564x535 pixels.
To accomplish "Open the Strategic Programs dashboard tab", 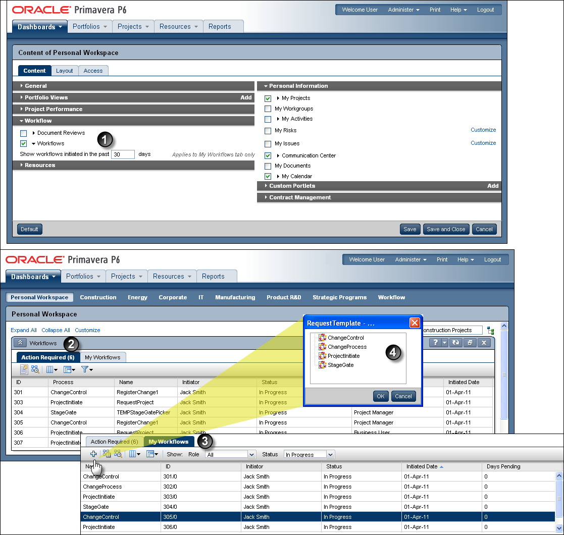I will tap(339, 297).
